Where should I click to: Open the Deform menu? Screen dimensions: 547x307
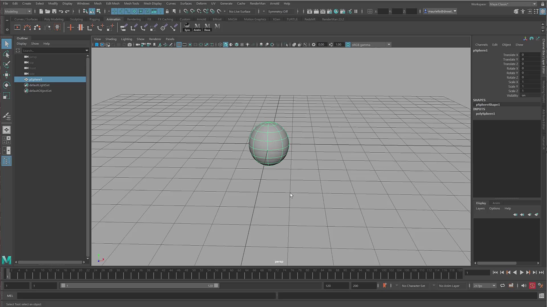[201, 3]
